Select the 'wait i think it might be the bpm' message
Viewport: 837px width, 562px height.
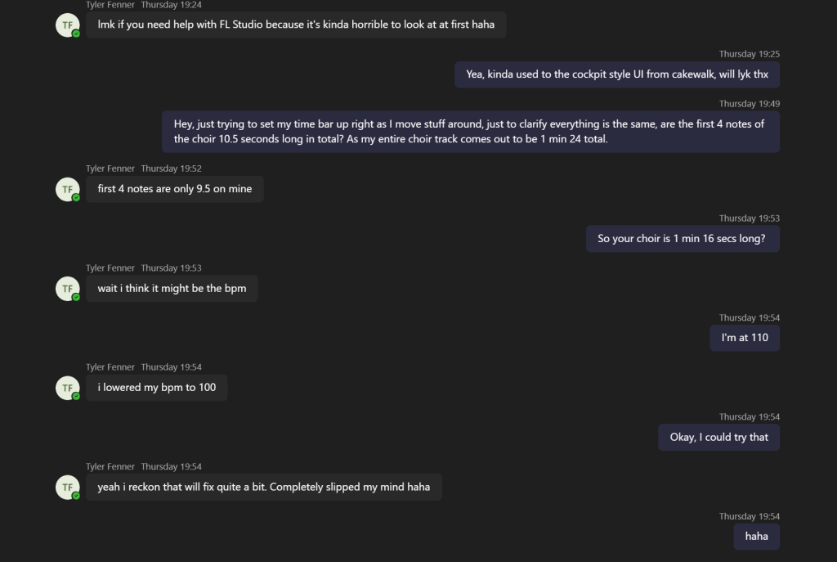[172, 289]
